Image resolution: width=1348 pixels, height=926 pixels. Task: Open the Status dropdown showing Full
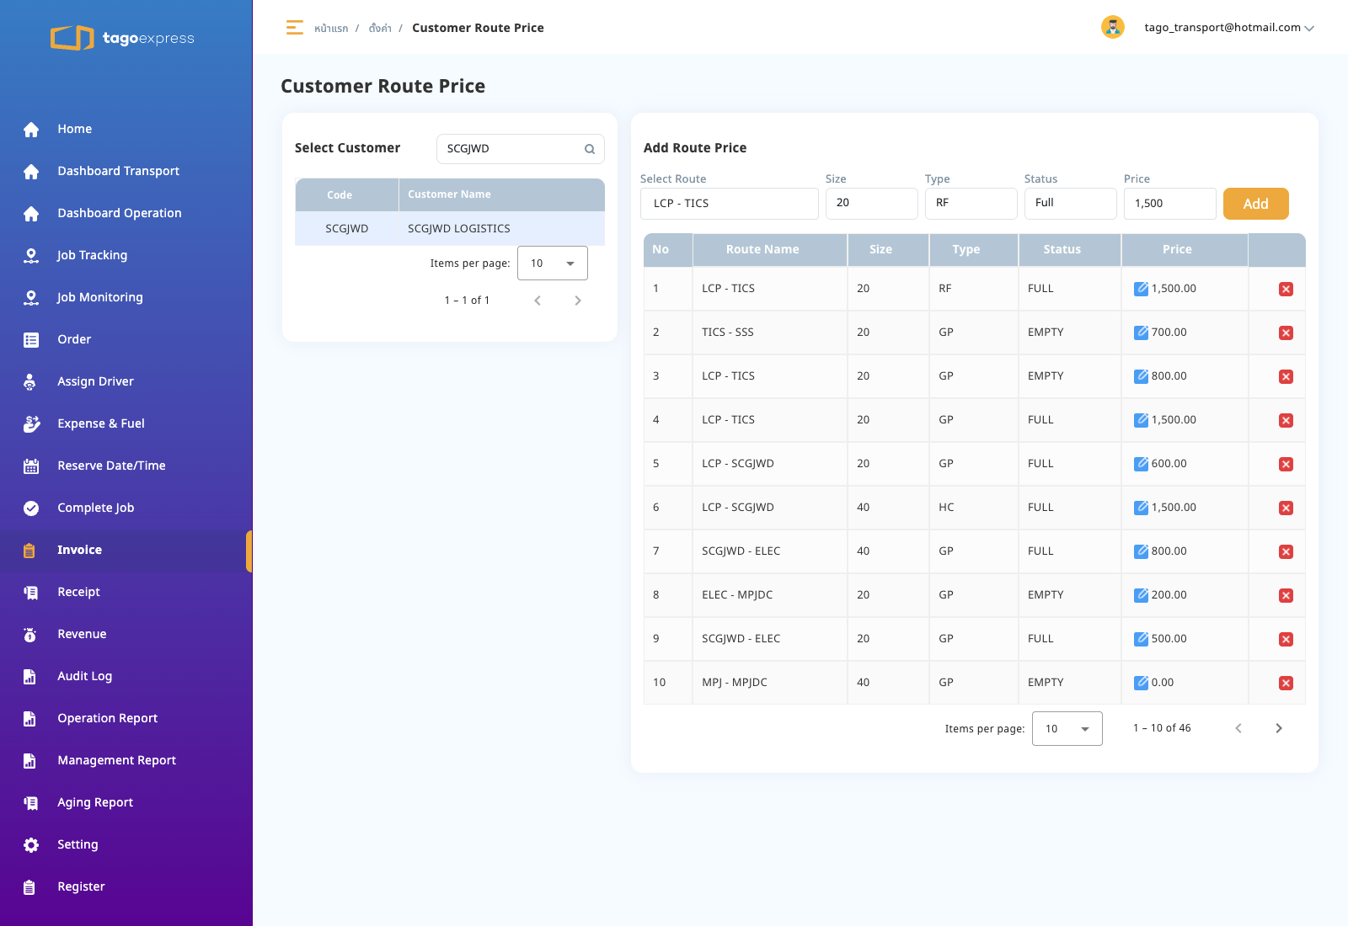(x=1070, y=203)
